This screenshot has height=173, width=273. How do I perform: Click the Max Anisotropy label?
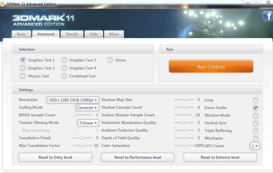(36, 130)
